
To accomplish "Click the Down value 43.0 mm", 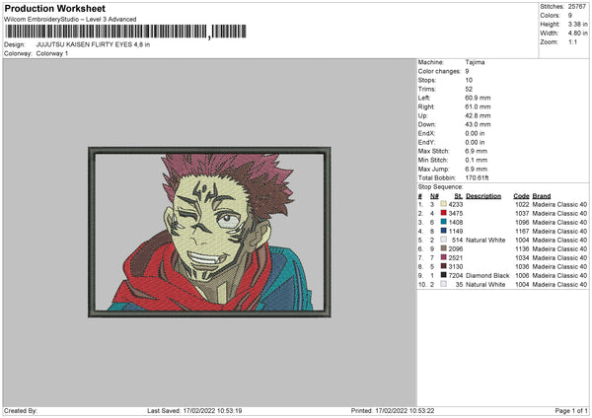I will coord(478,124).
